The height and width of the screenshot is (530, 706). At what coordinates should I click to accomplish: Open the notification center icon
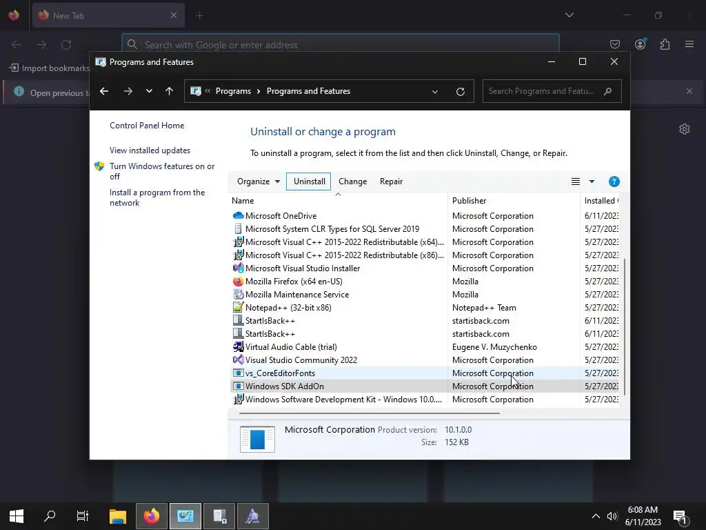pos(680,516)
